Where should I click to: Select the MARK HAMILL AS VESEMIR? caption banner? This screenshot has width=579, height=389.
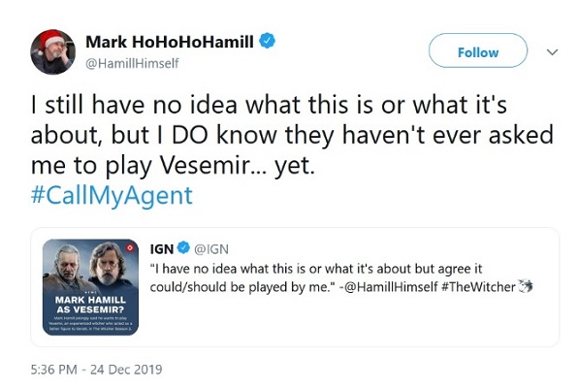coord(90,305)
